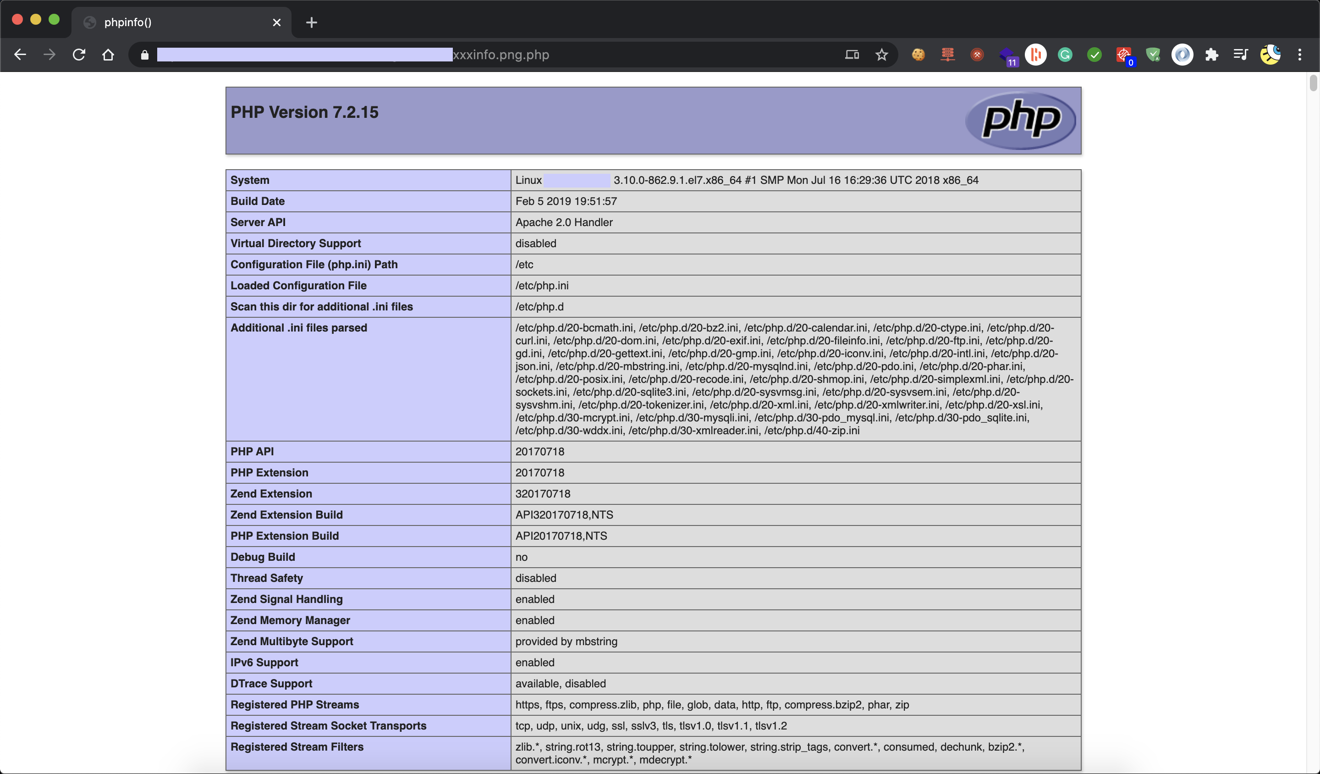Open the Wappalyzer extension showing 11 detections
Screen dimensions: 1320x774
[1007, 55]
